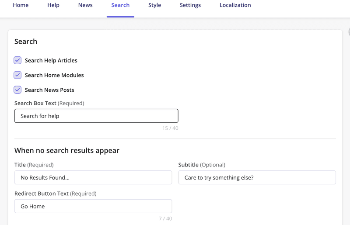Click the Search Box Text (Required) label
350x225 pixels.
coord(49,104)
